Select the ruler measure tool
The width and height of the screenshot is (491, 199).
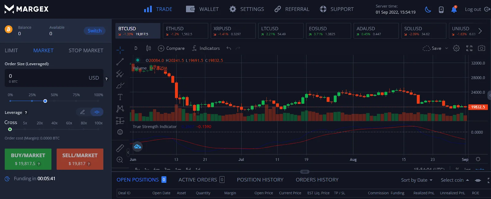coord(120,148)
